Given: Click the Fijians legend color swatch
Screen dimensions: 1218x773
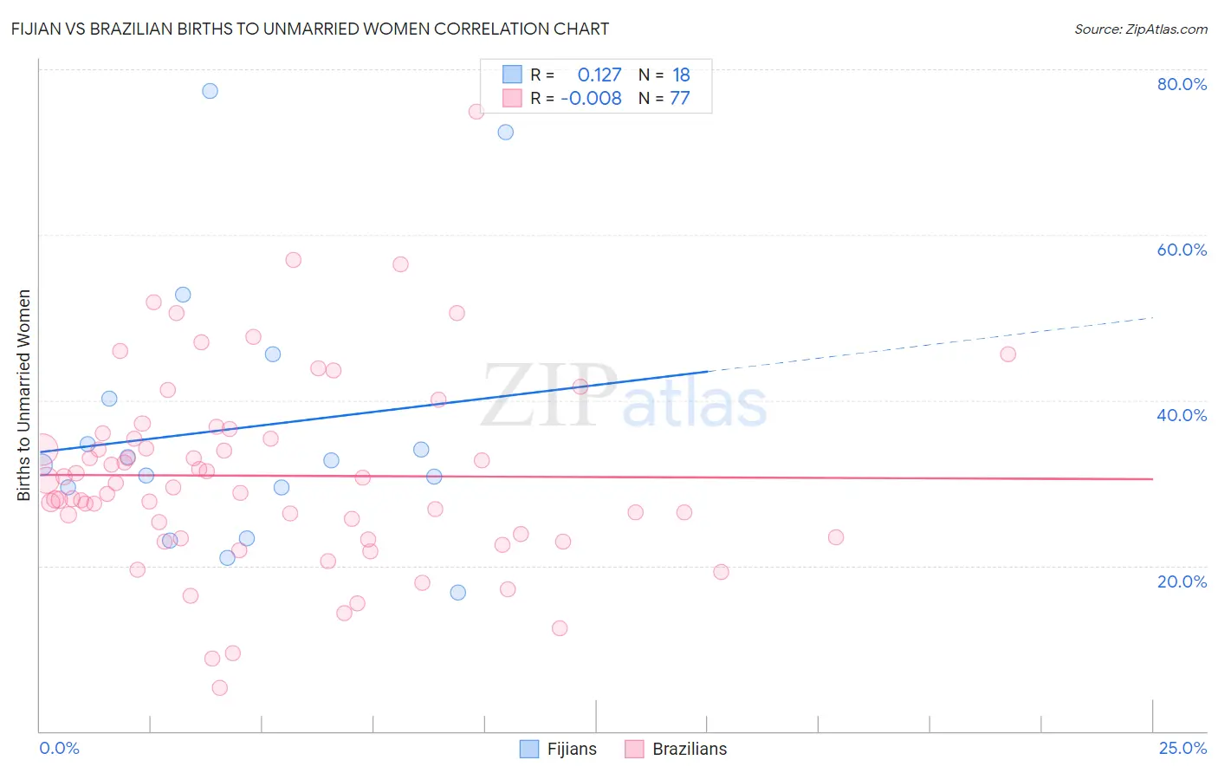Looking at the screenshot, I should pos(529,749).
